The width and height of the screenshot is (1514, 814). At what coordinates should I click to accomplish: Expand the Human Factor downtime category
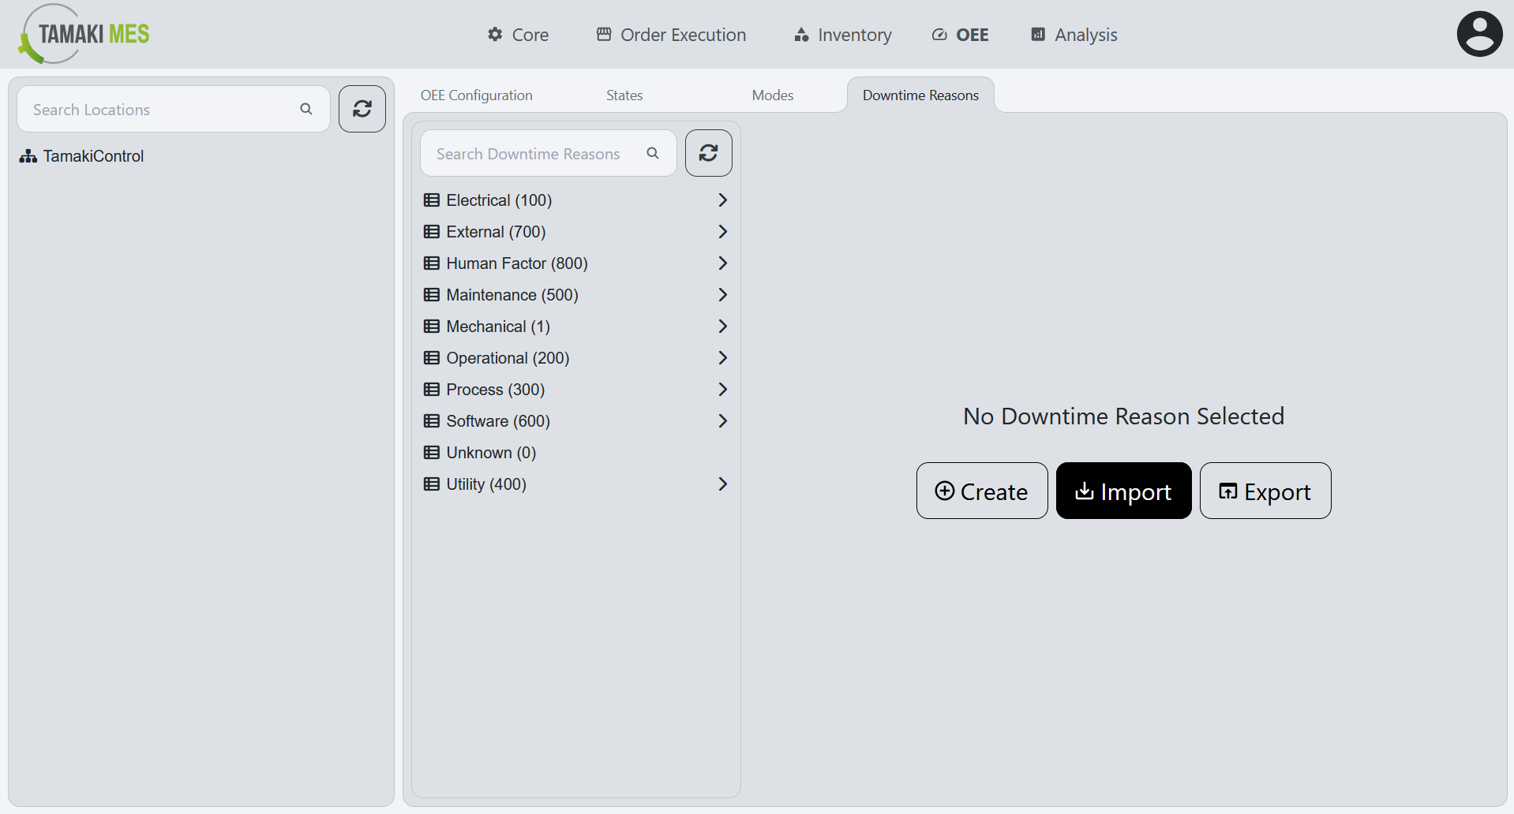click(721, 263)
